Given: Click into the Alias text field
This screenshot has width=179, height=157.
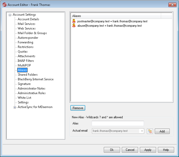Looking at the screenshot, I should point(118,124).
